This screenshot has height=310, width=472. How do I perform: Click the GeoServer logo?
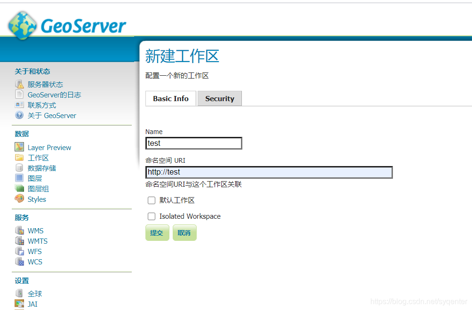67,25
